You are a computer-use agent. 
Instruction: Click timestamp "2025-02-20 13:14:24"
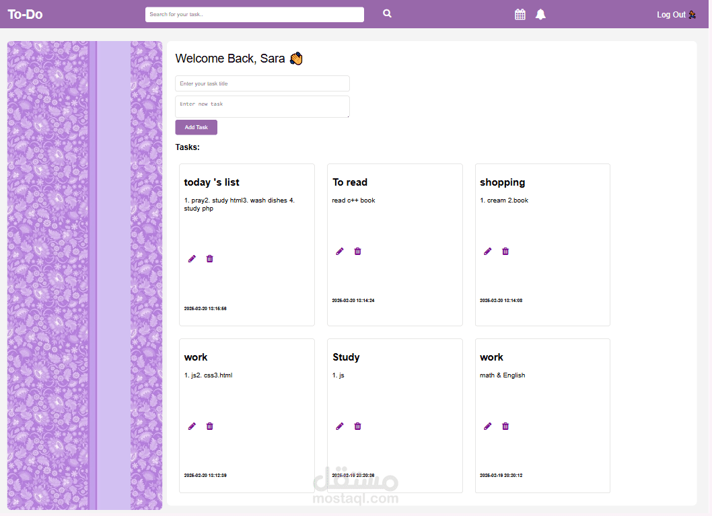[x=353, y=301]
